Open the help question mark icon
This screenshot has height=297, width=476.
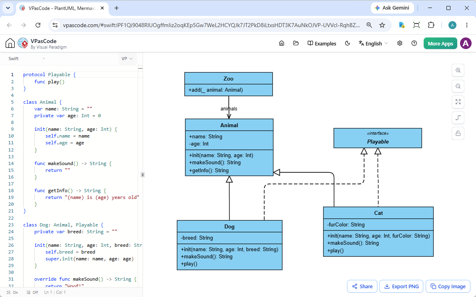[x=414, y=43]
